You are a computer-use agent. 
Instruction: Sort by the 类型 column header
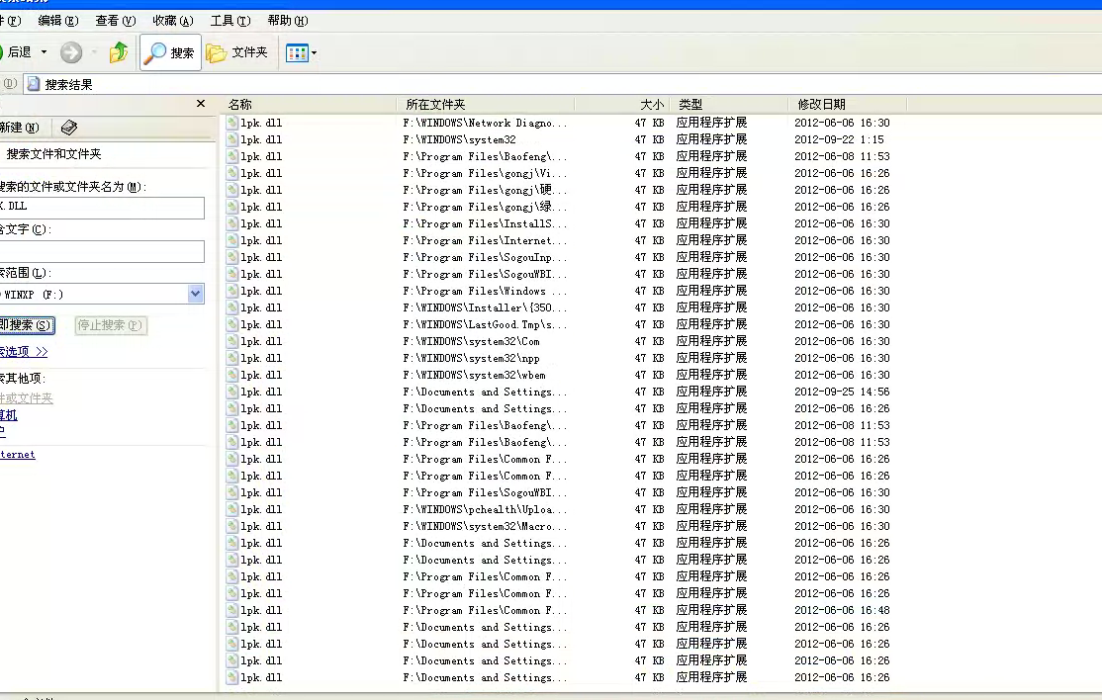[x=729, y=104]
